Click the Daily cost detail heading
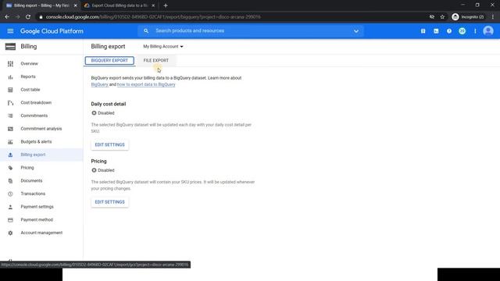 (109, 104)
